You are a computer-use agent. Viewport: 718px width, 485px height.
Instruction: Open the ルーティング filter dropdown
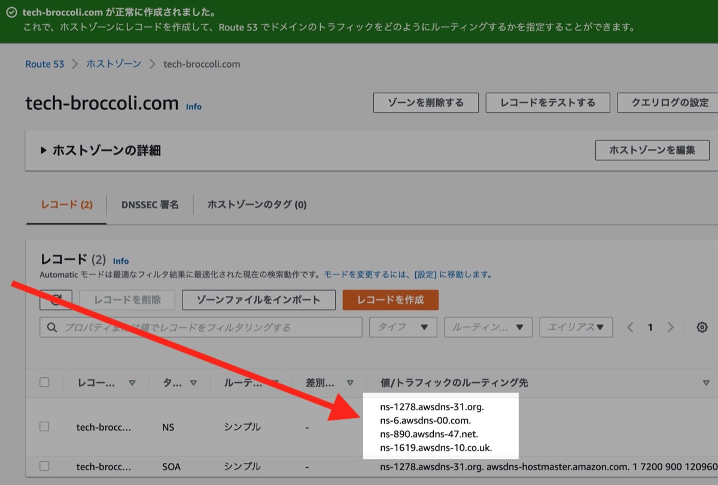(x=488, y=327)
